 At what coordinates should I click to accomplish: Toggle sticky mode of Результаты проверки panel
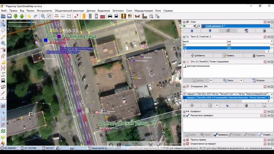(268, 115)
